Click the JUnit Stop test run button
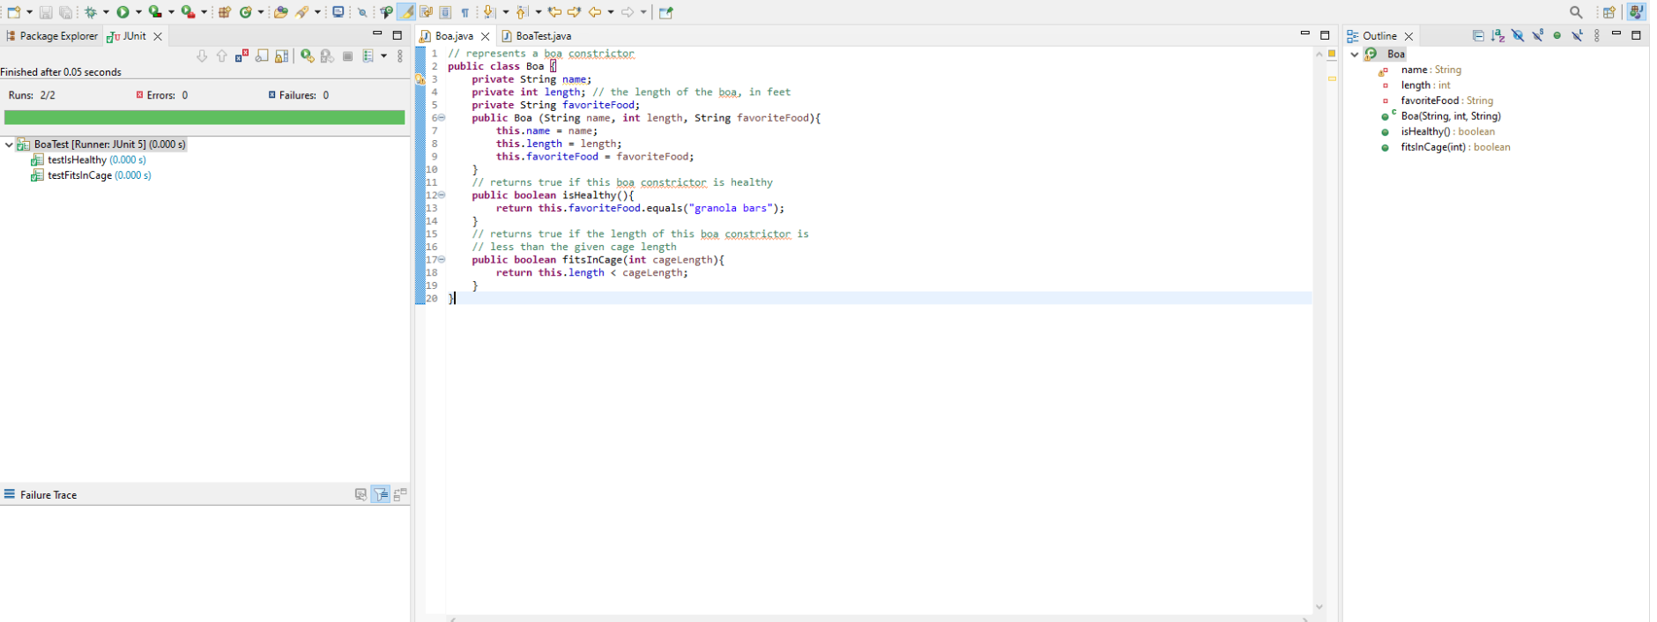 (x=347, y=56)
